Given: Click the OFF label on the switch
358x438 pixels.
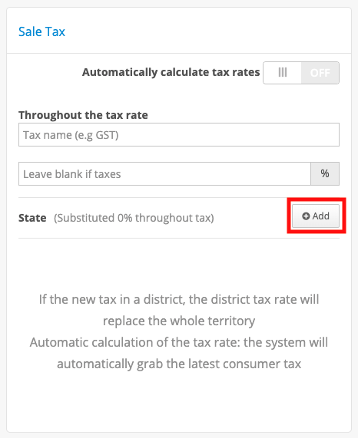Looking at the screenshot, I should pos(320,73).
